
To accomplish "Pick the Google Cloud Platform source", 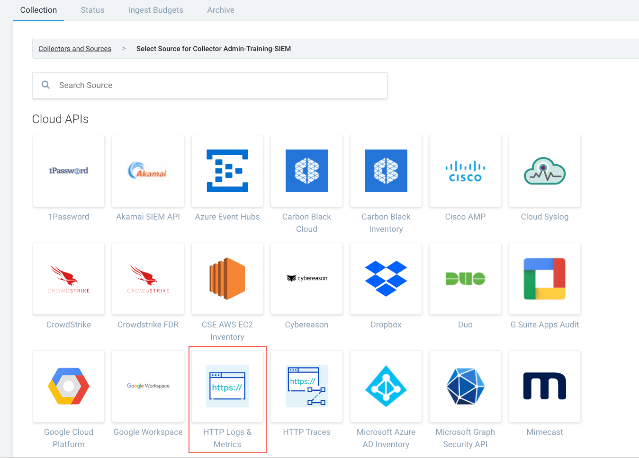I will tap(69, 387).
